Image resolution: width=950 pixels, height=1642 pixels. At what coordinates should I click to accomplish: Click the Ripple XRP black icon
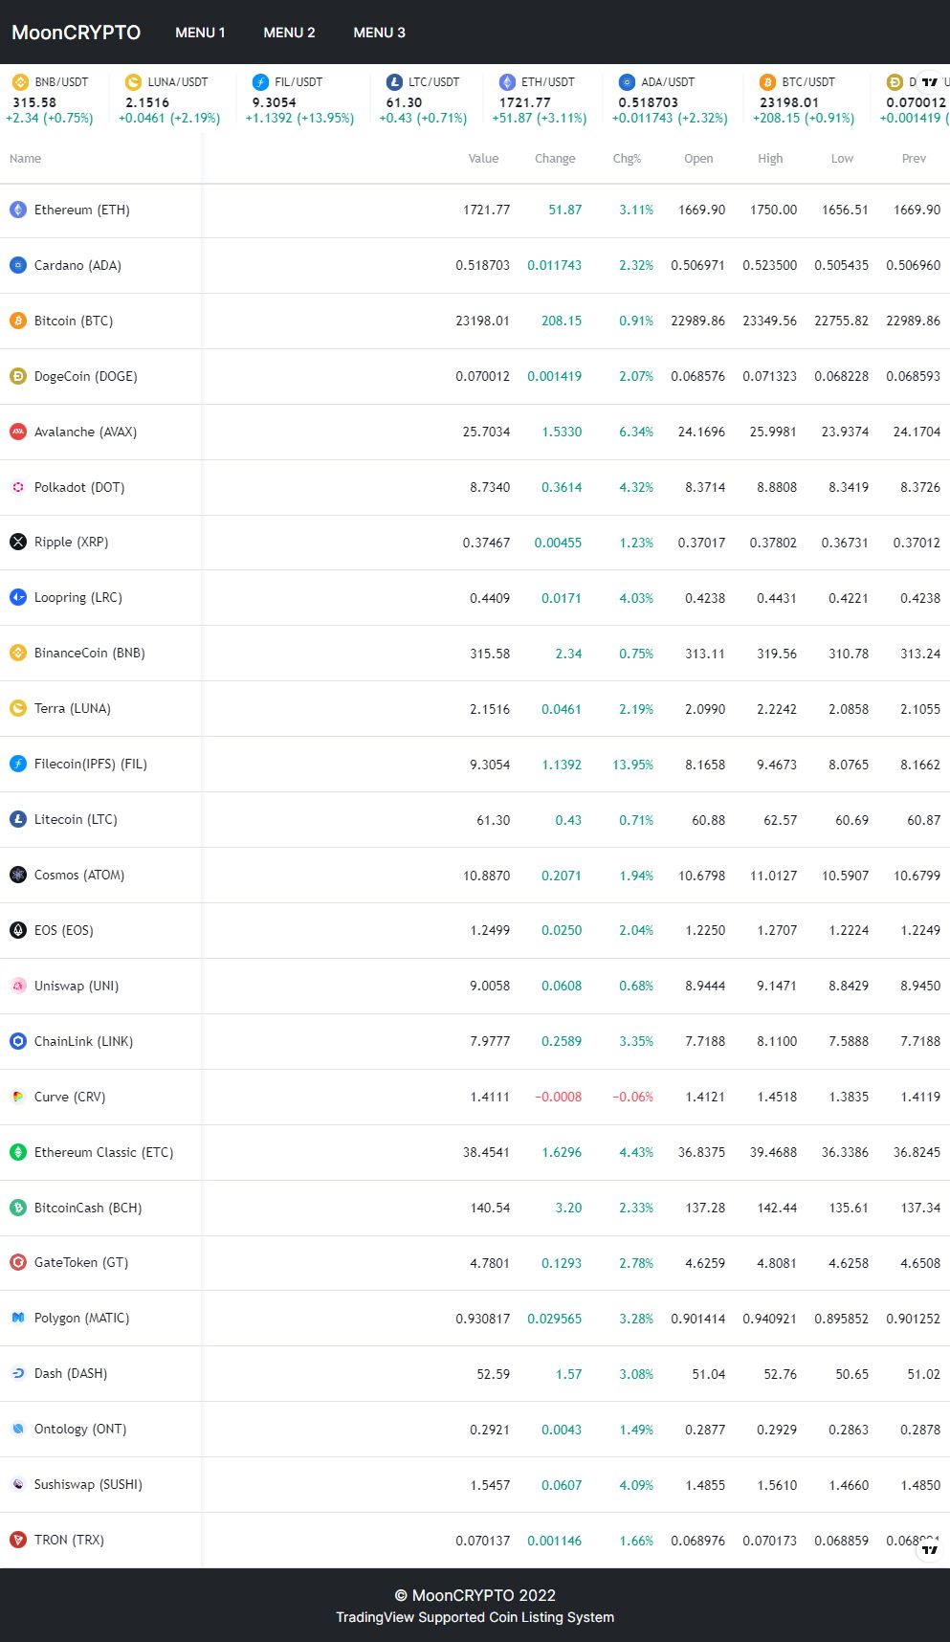[18, 542]
